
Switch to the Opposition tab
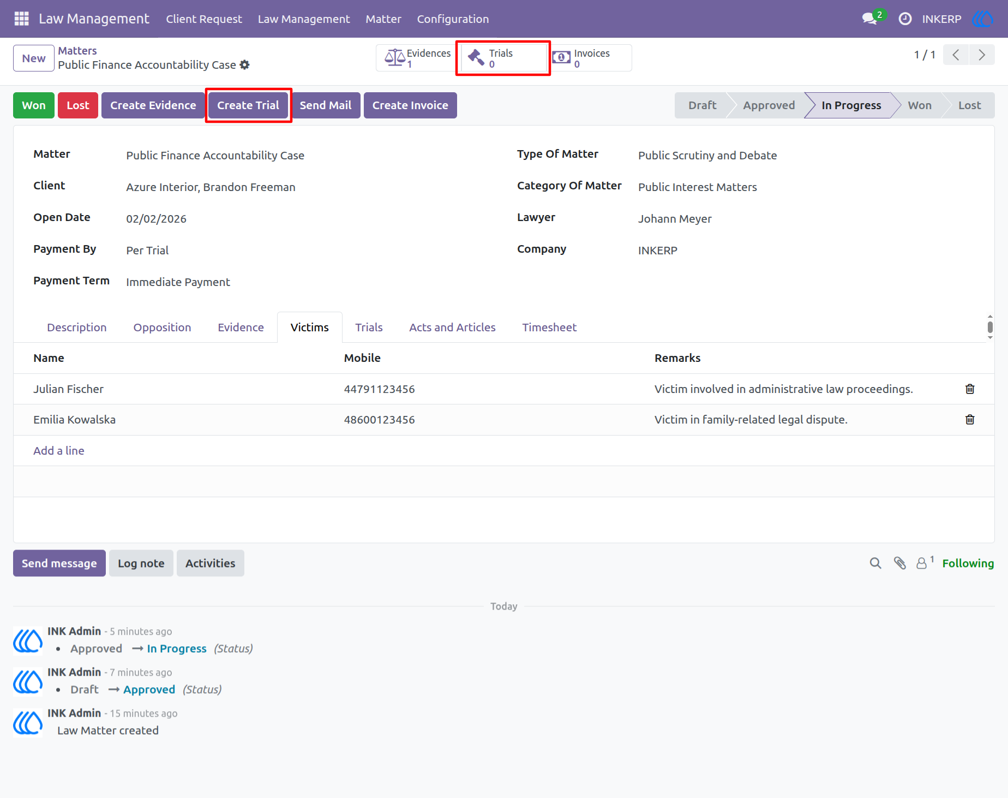pyautogui.click(x=162, y=327)
